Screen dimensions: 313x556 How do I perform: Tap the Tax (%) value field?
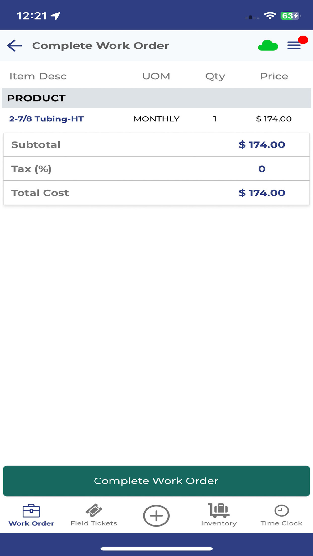click(x=262, y=169)
